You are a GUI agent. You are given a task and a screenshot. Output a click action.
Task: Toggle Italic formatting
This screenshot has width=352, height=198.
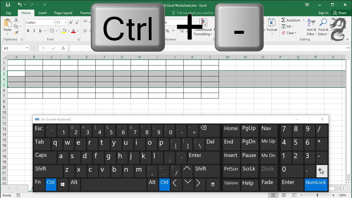tap(34, 31)
